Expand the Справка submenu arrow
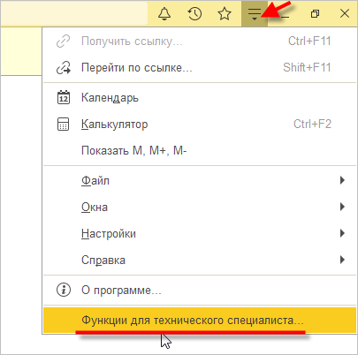Viewport: 358px width, 355px height. (x=342, y=260)
